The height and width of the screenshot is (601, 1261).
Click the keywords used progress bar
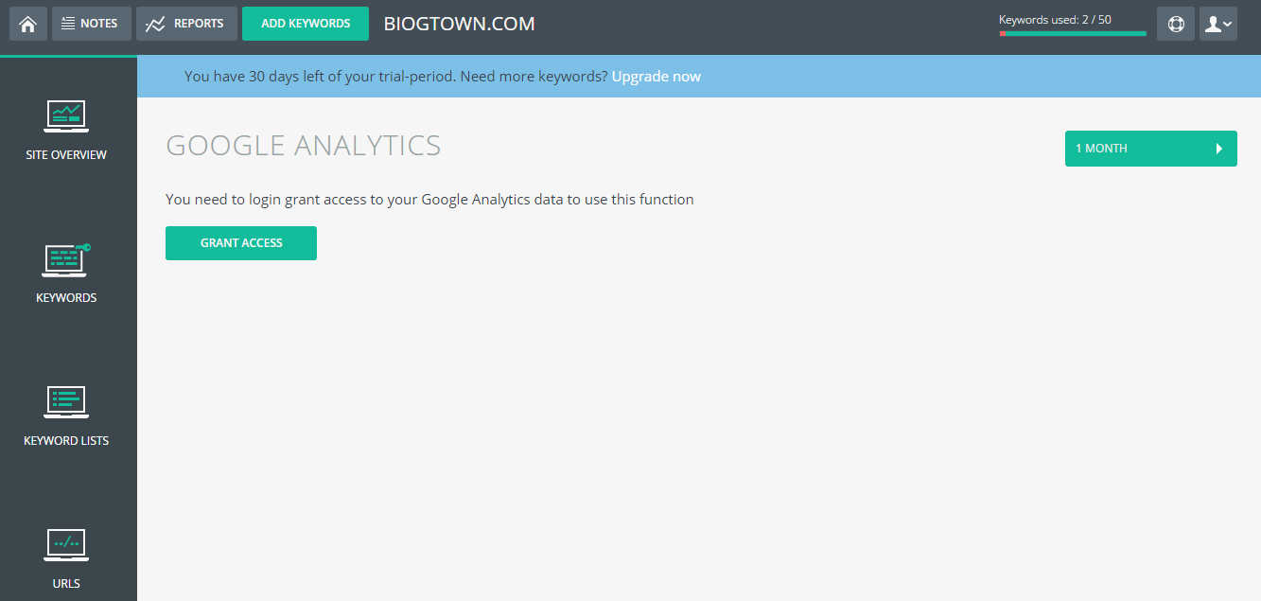(x=1073, y=34)
